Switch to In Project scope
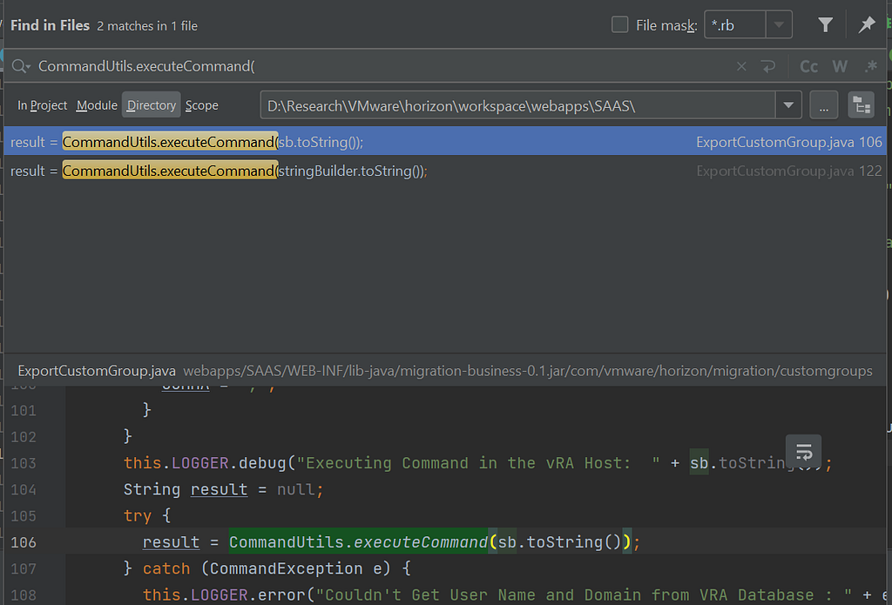The image size is (892, 605). tap(42, 105)
